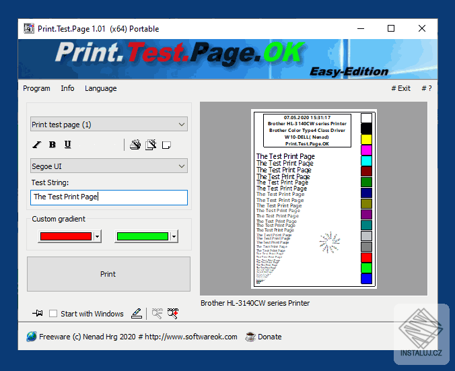Open printer setup icon in toolbar
The width and height of the screenshot is (455, 371).
coord(135,145)
